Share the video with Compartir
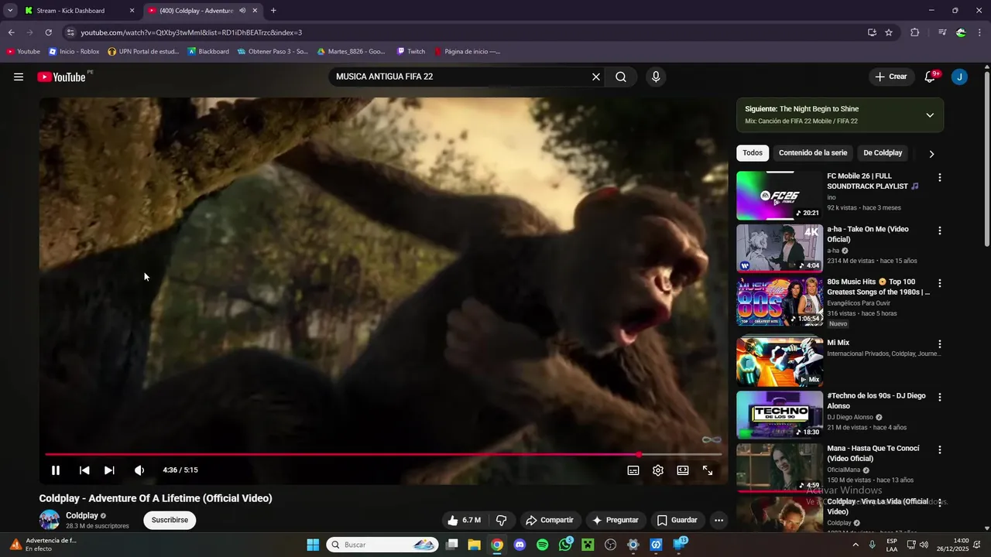Screen dimensions: 991x557 coord(550,520)
